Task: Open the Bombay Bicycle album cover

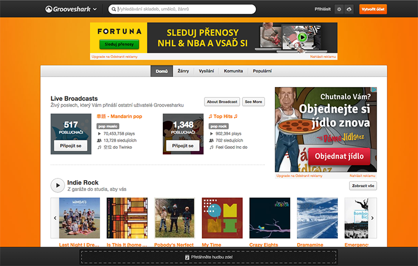Action: (x=357, y=218)
